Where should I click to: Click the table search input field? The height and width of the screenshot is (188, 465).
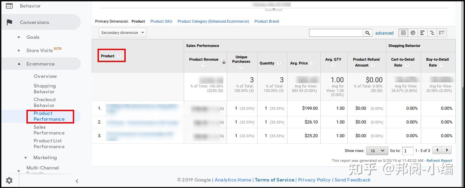336,33
